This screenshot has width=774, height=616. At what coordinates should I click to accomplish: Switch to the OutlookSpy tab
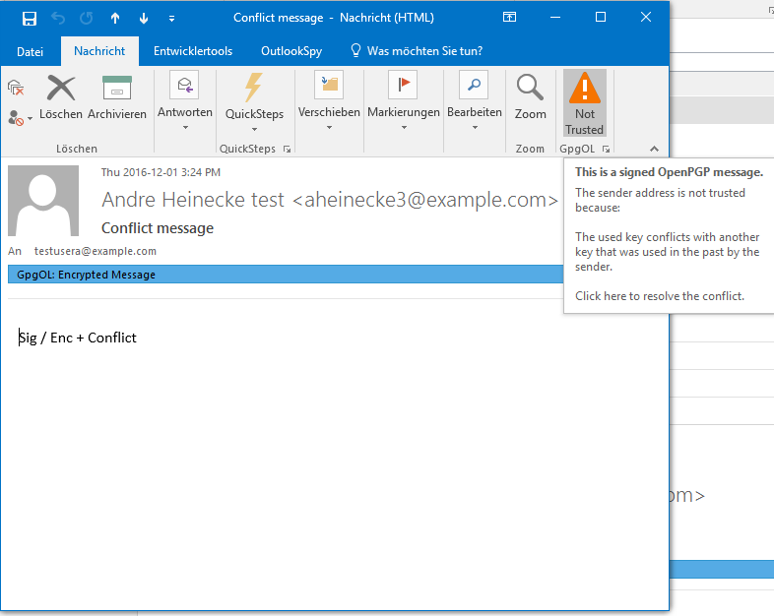click(291, 51)
